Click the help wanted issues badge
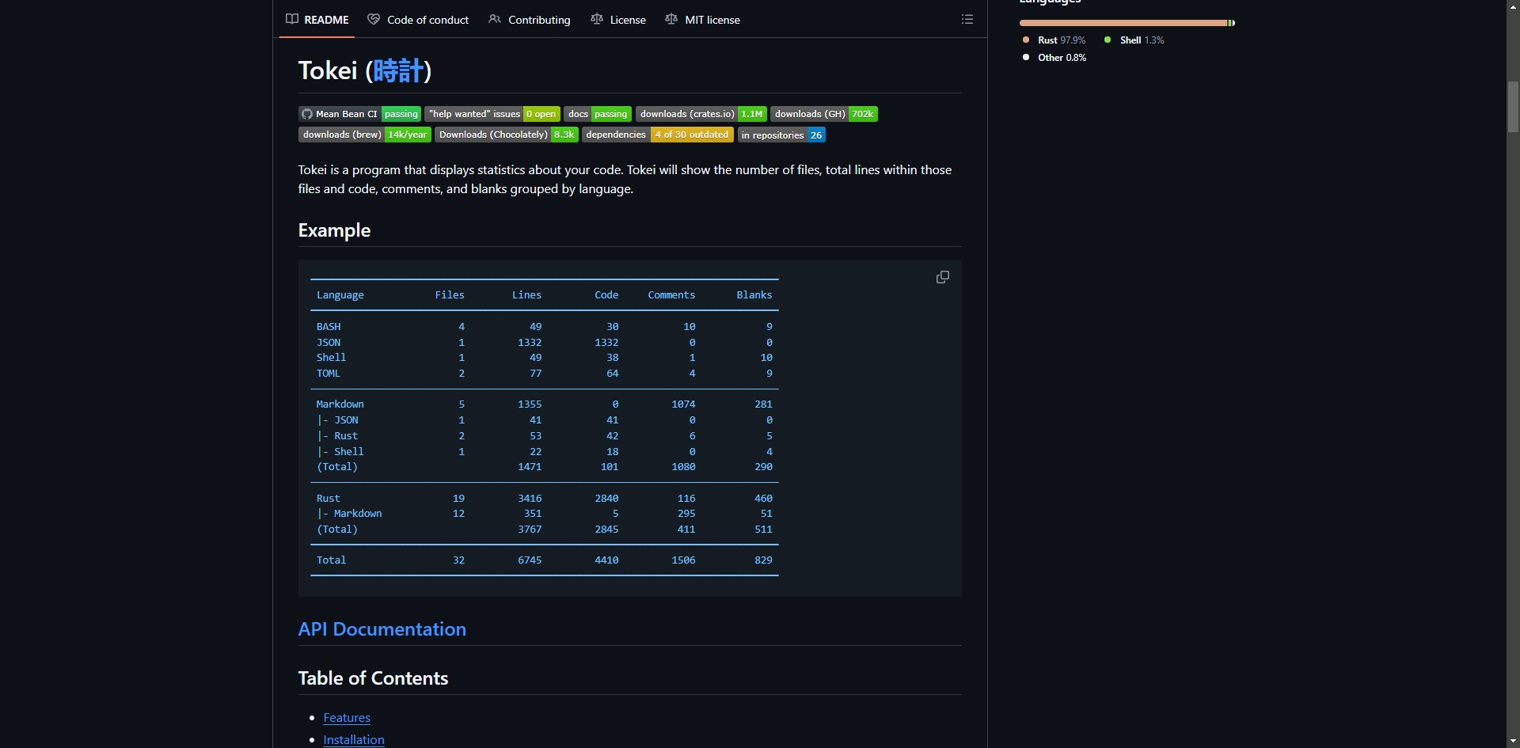The width and height of the screenshot is (1520, 748). click(x=492, y=114)
